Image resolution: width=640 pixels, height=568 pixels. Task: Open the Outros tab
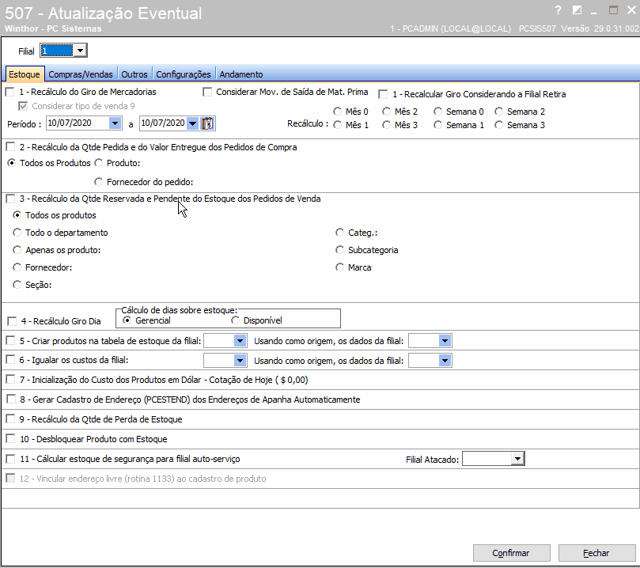[x=134, y=74]
